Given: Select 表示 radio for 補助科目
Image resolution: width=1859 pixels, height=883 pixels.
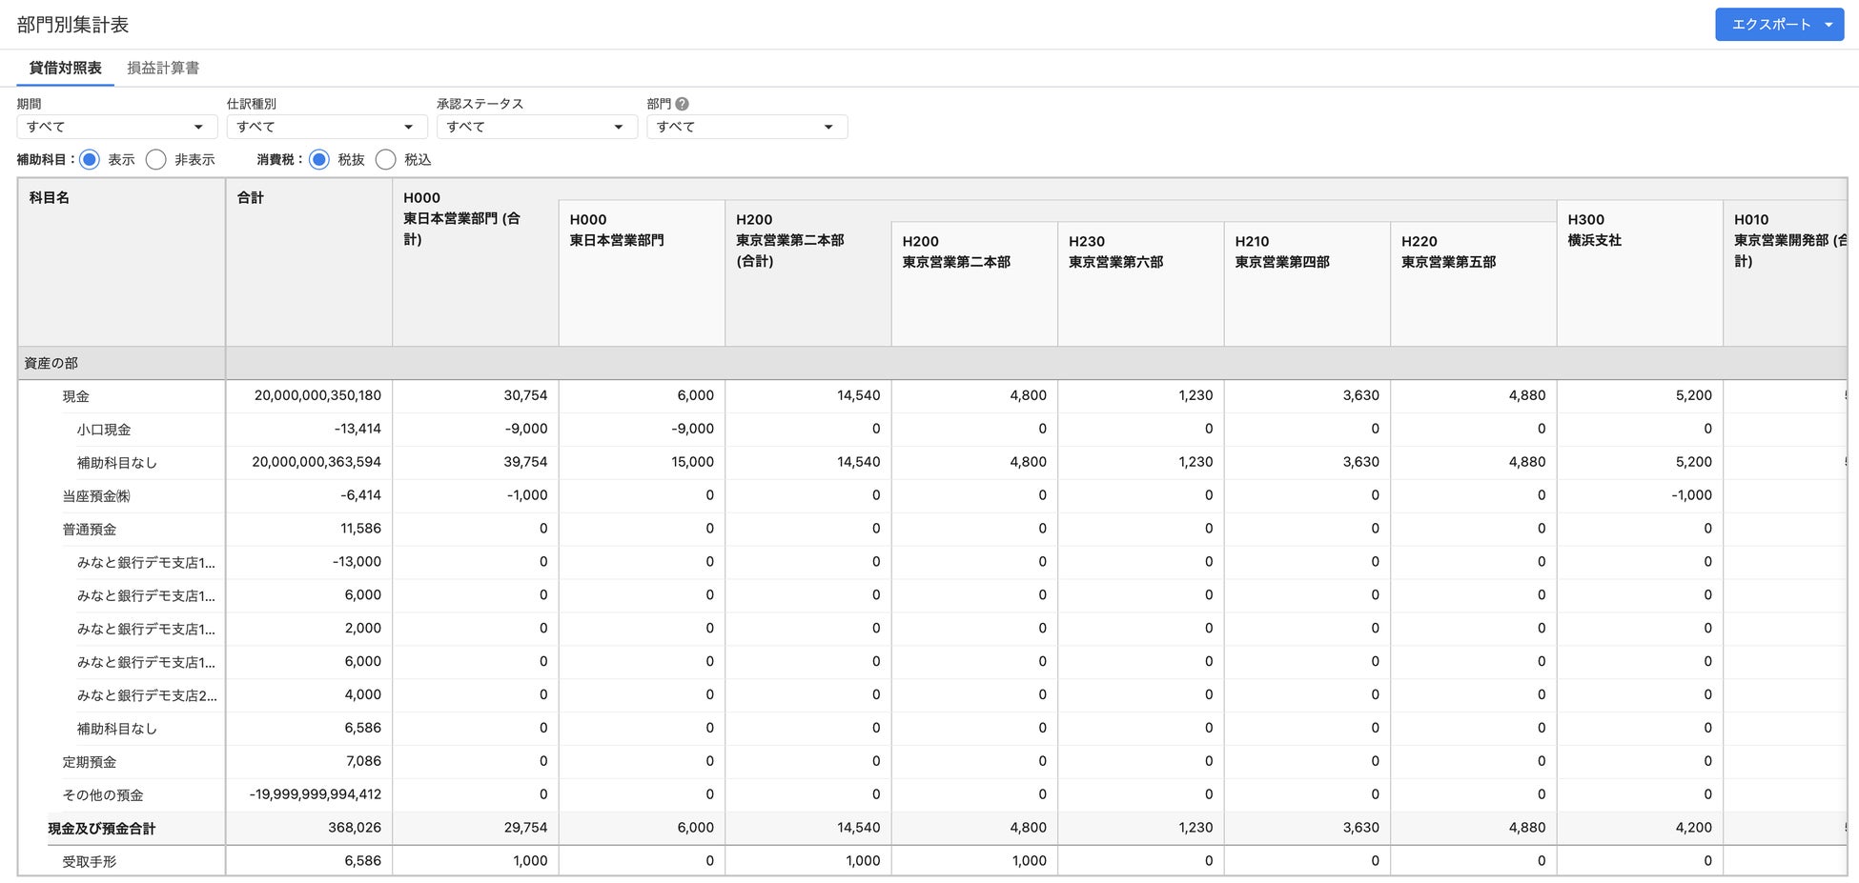Looking at the screenshot, I should tap(90, 160).
